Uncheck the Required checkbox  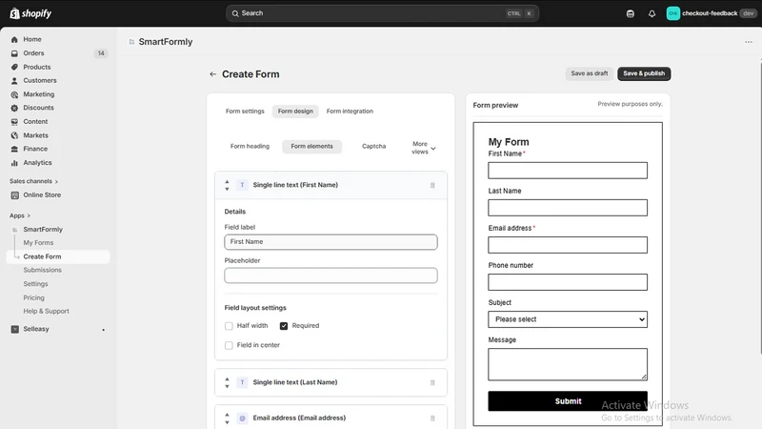click(x=284, y=326)
